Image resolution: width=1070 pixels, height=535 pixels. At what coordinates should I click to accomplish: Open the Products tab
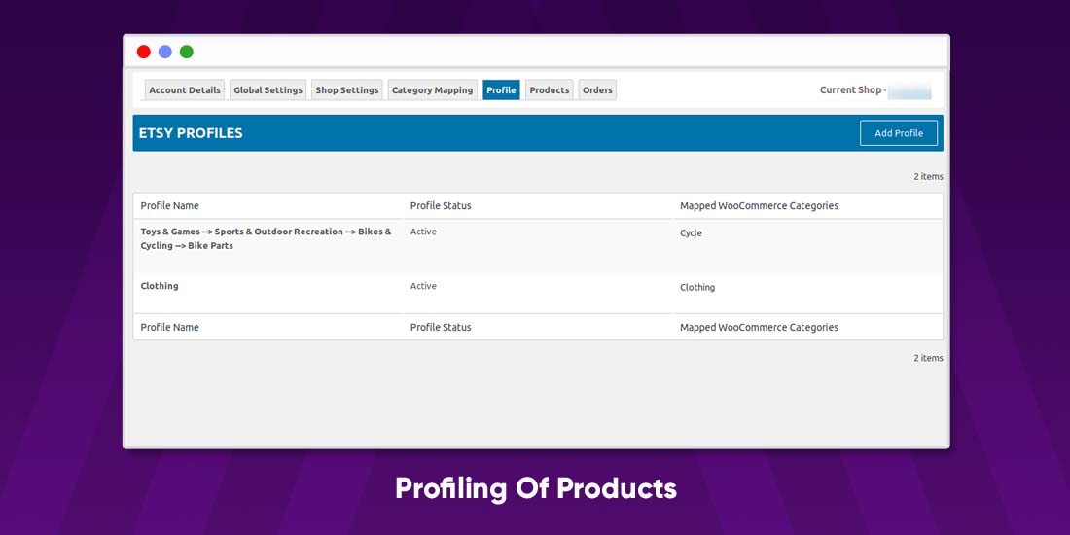[550, 90]
